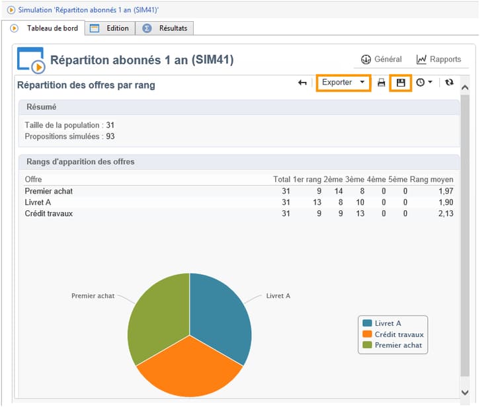Click the Taille de la population text
496x413 pixels.
pyautogui.click(x=69, y=125)
